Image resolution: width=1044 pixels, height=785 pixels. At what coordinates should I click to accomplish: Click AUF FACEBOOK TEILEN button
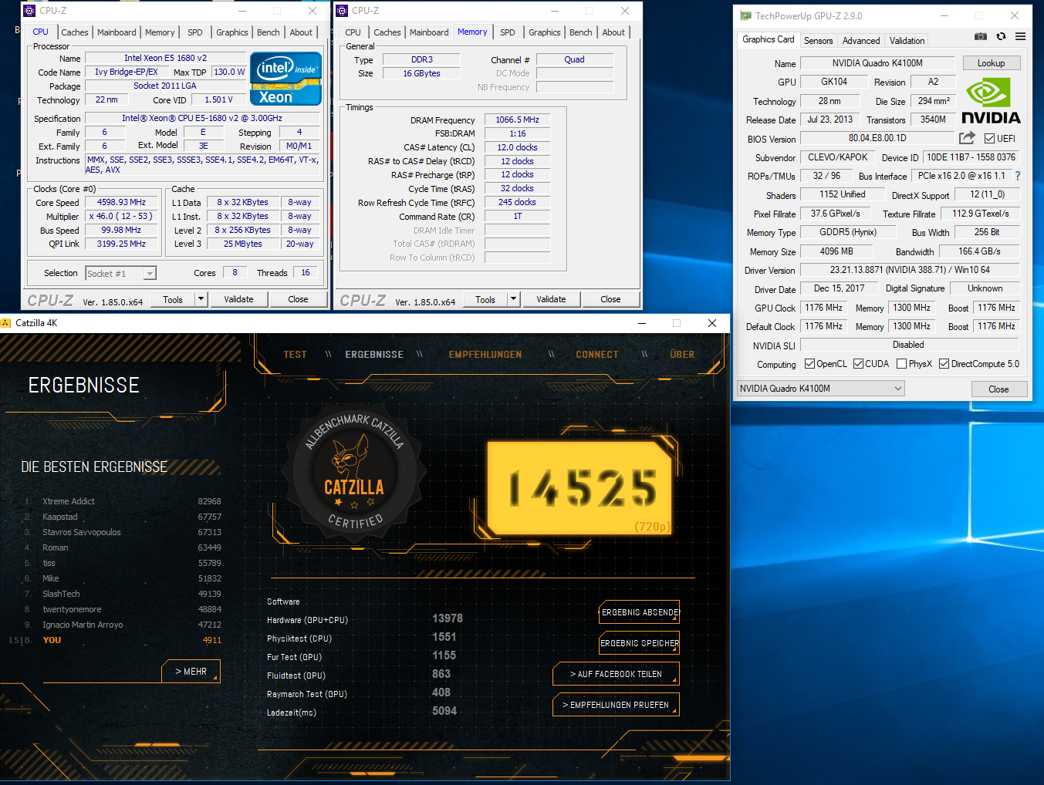tap(616, 674)
